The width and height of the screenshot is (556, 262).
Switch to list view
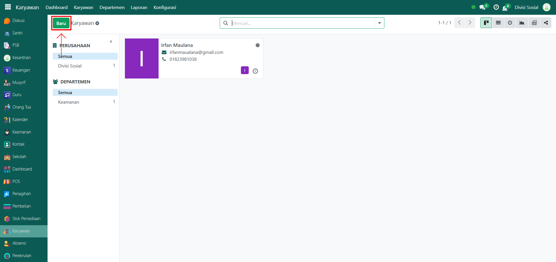pyautogui.click(x=498, y=23)
